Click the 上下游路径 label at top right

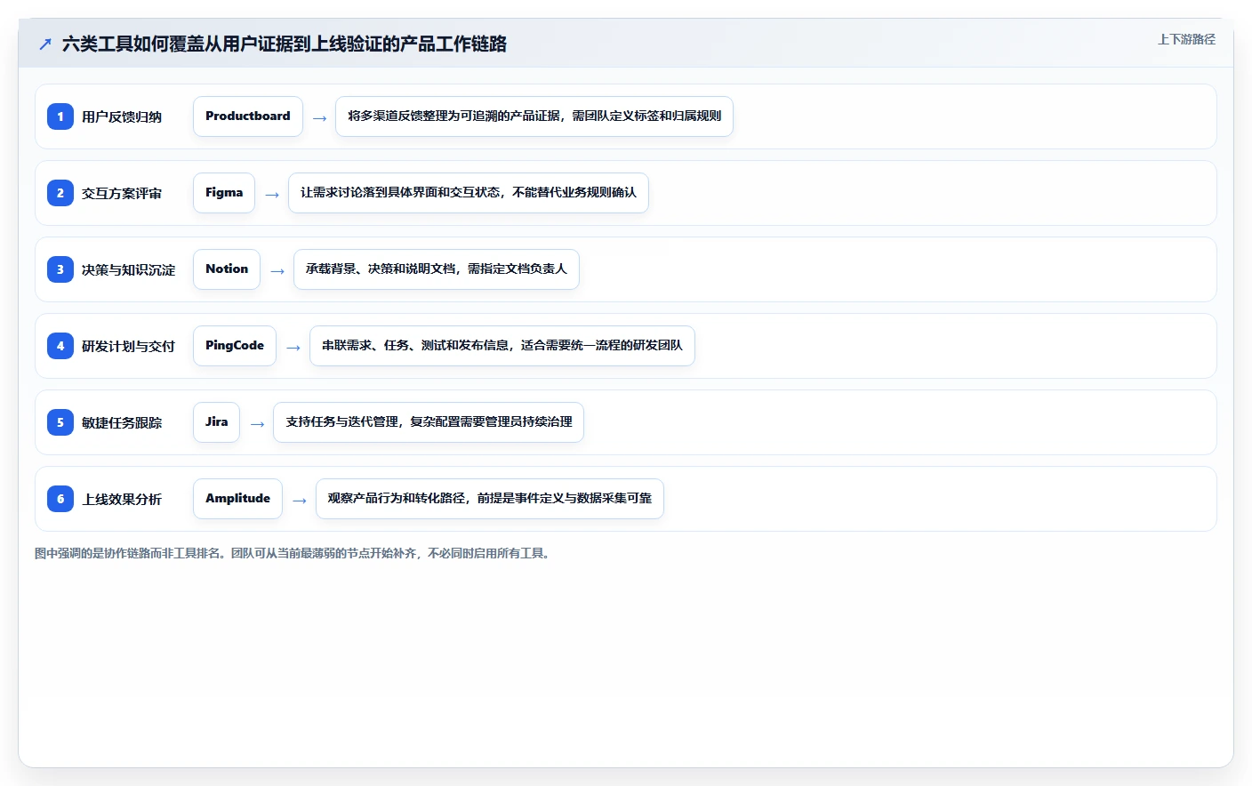pyautogui.click(x=1186, y=39)
